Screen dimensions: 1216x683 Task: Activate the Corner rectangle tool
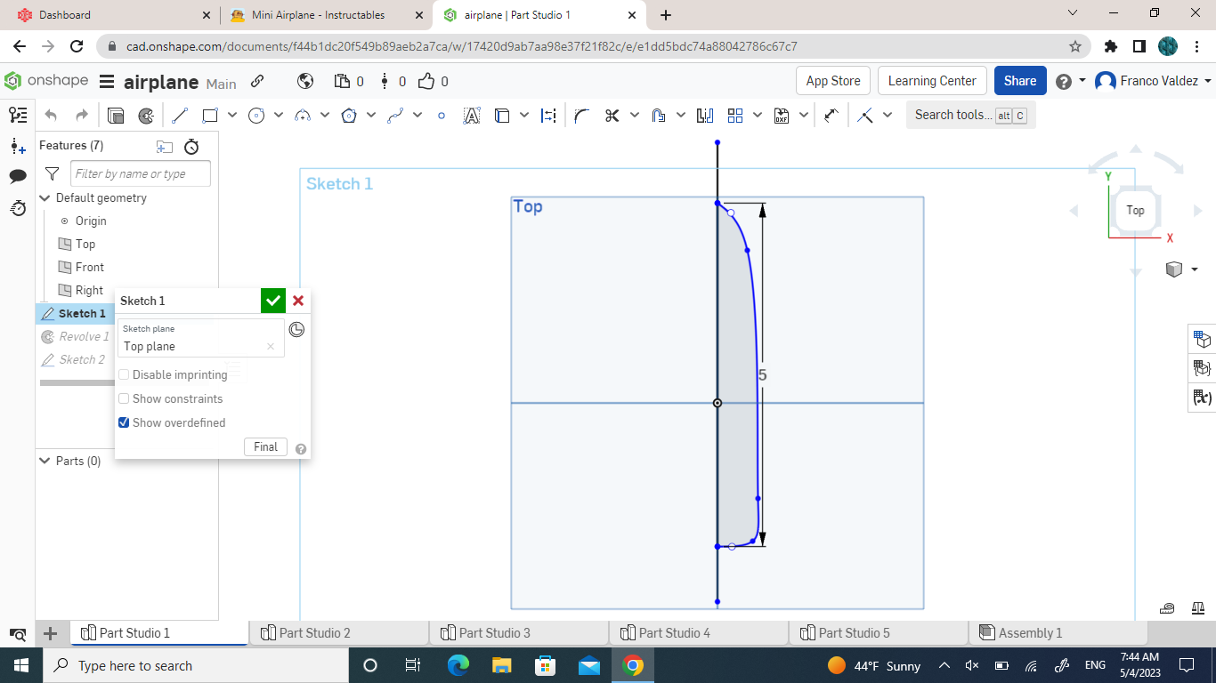click(x=210, y=115)
